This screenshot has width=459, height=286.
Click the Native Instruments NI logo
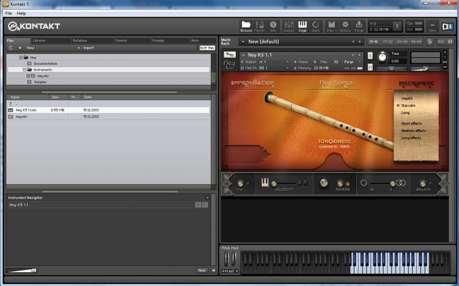coord(447,26)
